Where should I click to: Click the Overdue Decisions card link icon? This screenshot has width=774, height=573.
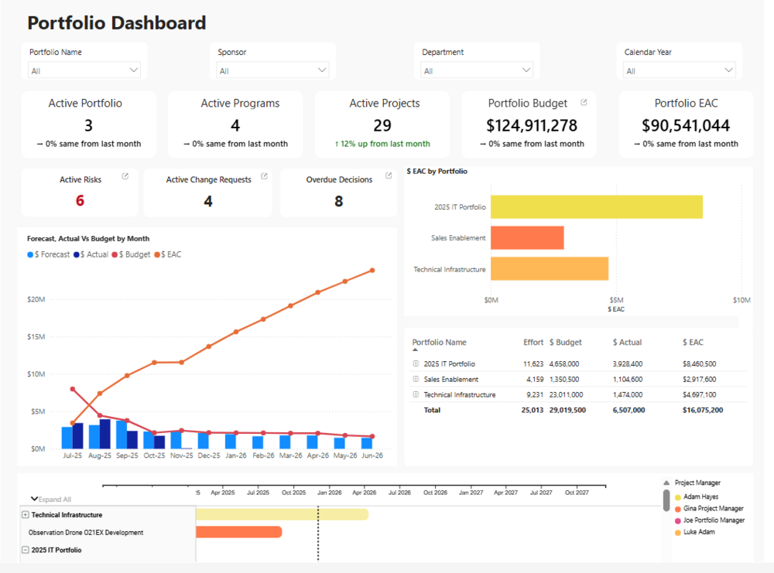(x=388, y=177)
